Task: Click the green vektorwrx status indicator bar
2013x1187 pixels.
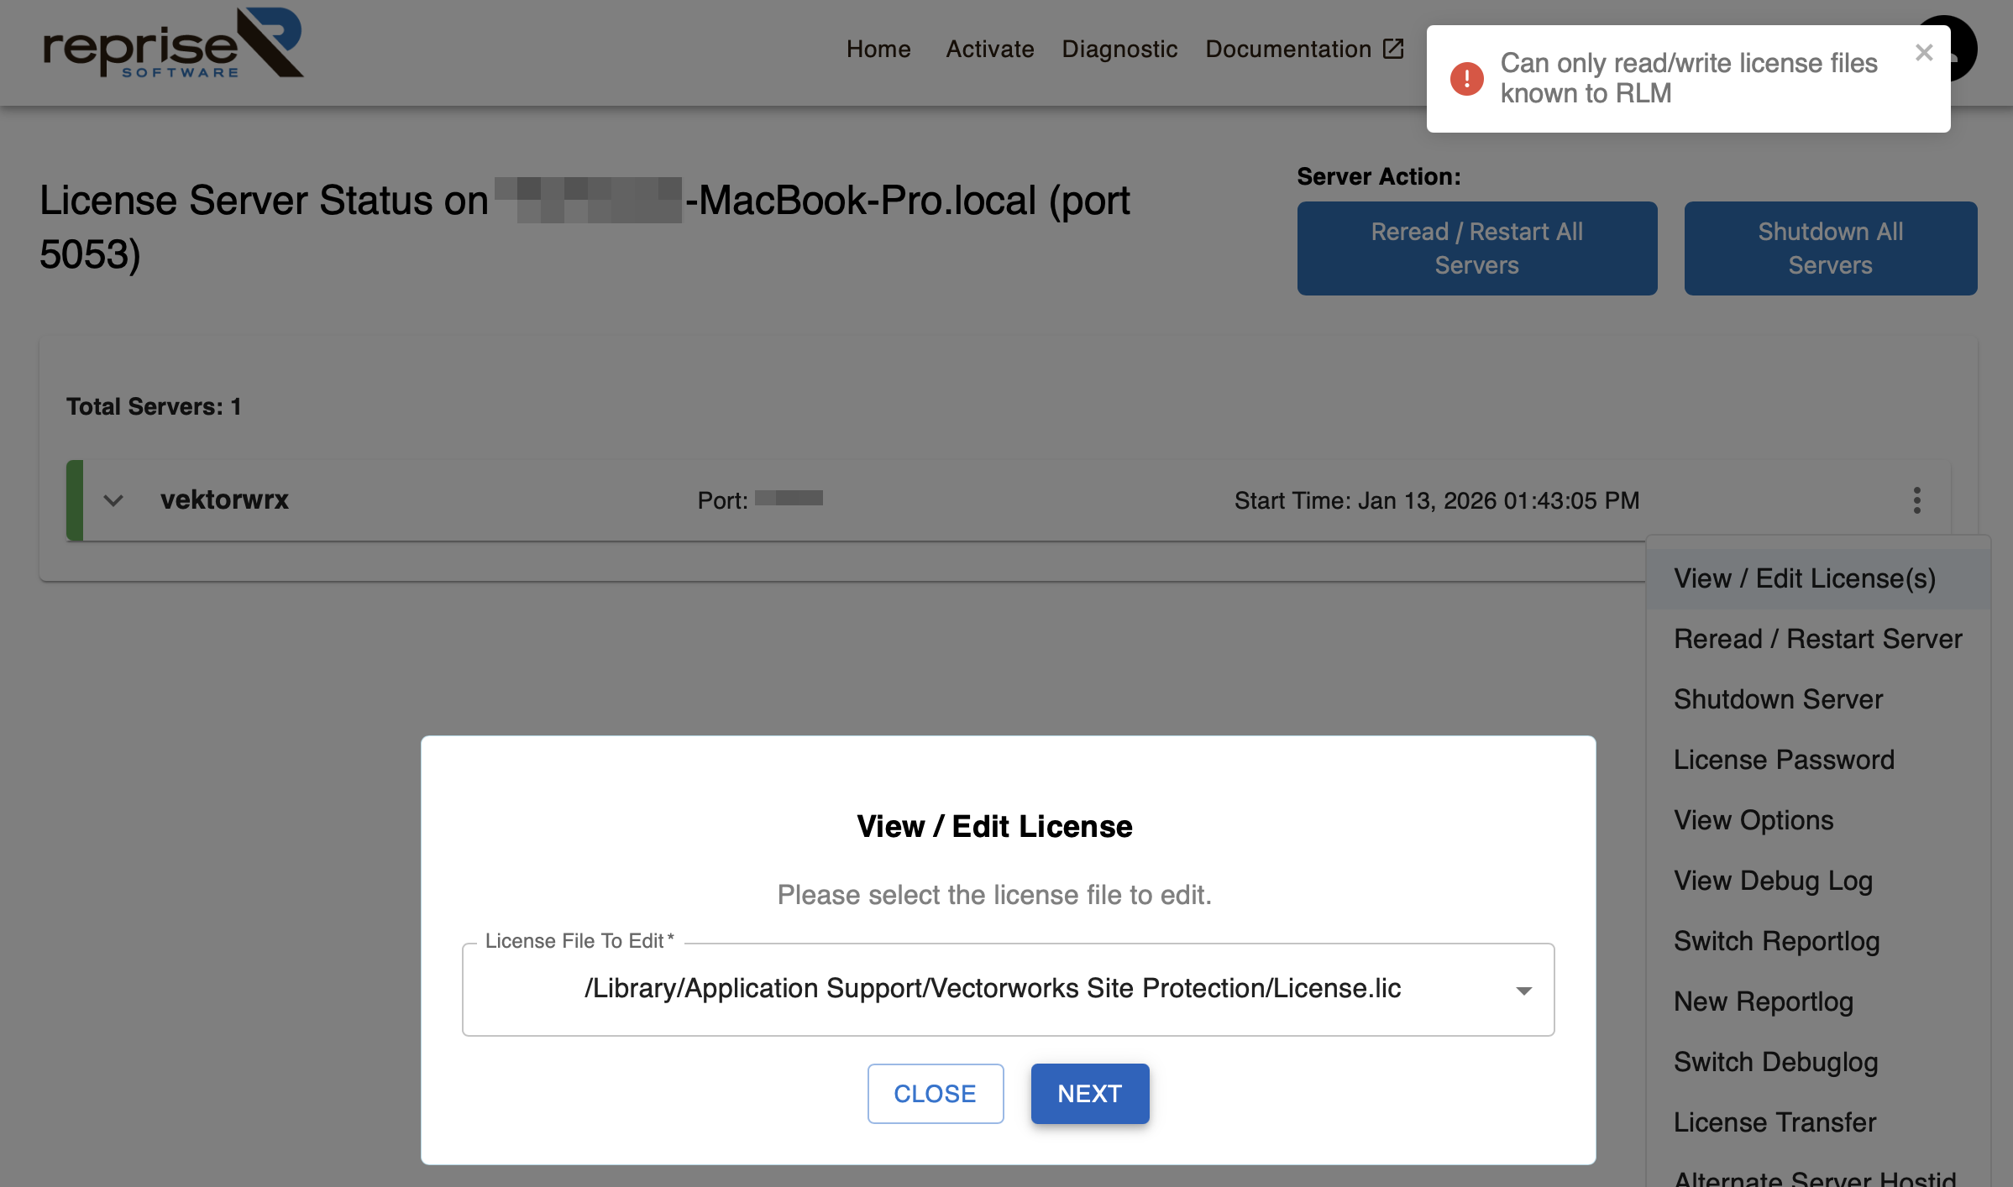Action: click(x=75, y=500)
